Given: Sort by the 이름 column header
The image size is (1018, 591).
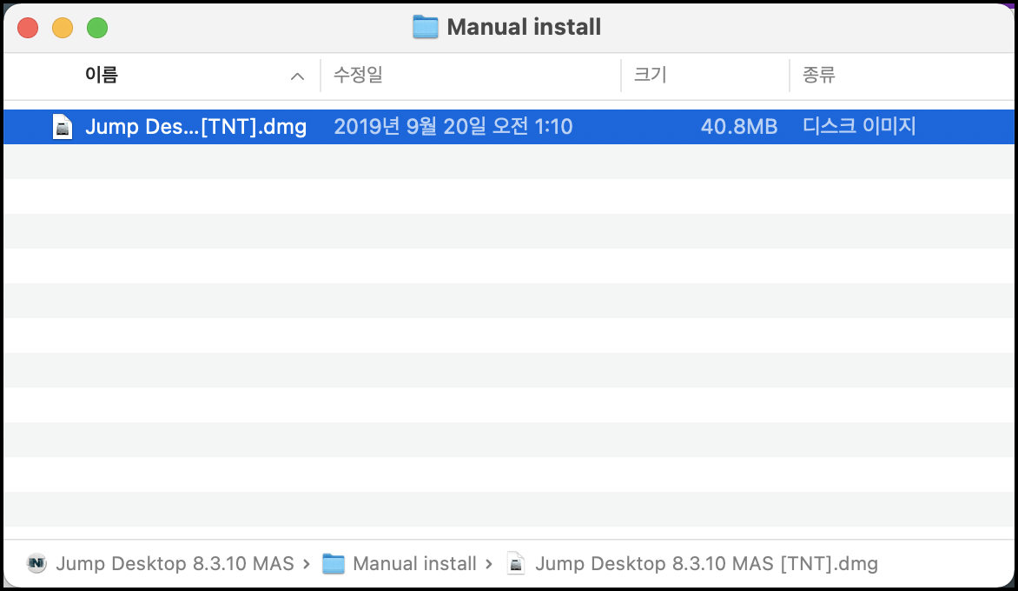Looking at the screenshot, I should pyautogui.click(x=102, y=76).
